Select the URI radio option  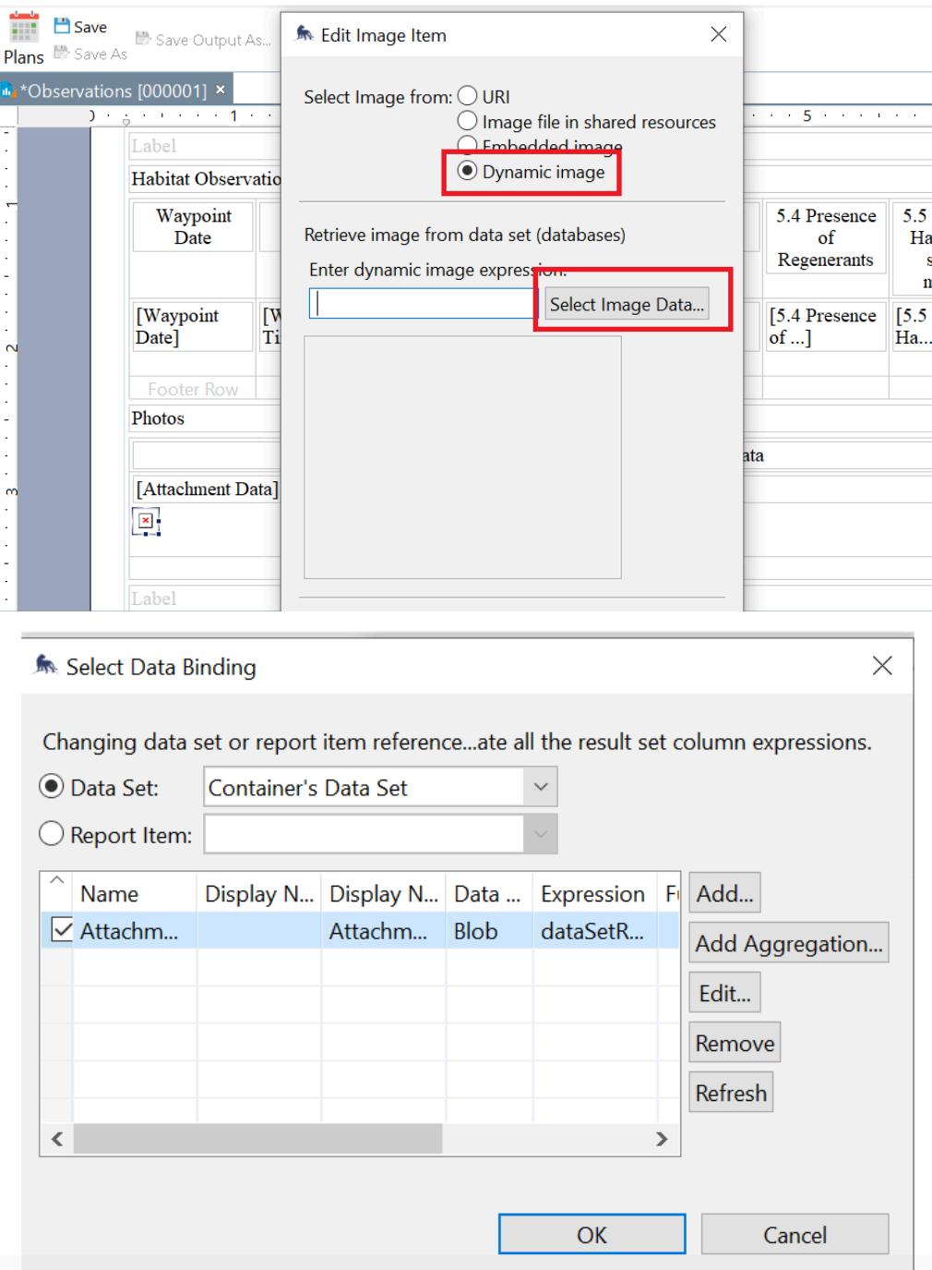point(468,96)
